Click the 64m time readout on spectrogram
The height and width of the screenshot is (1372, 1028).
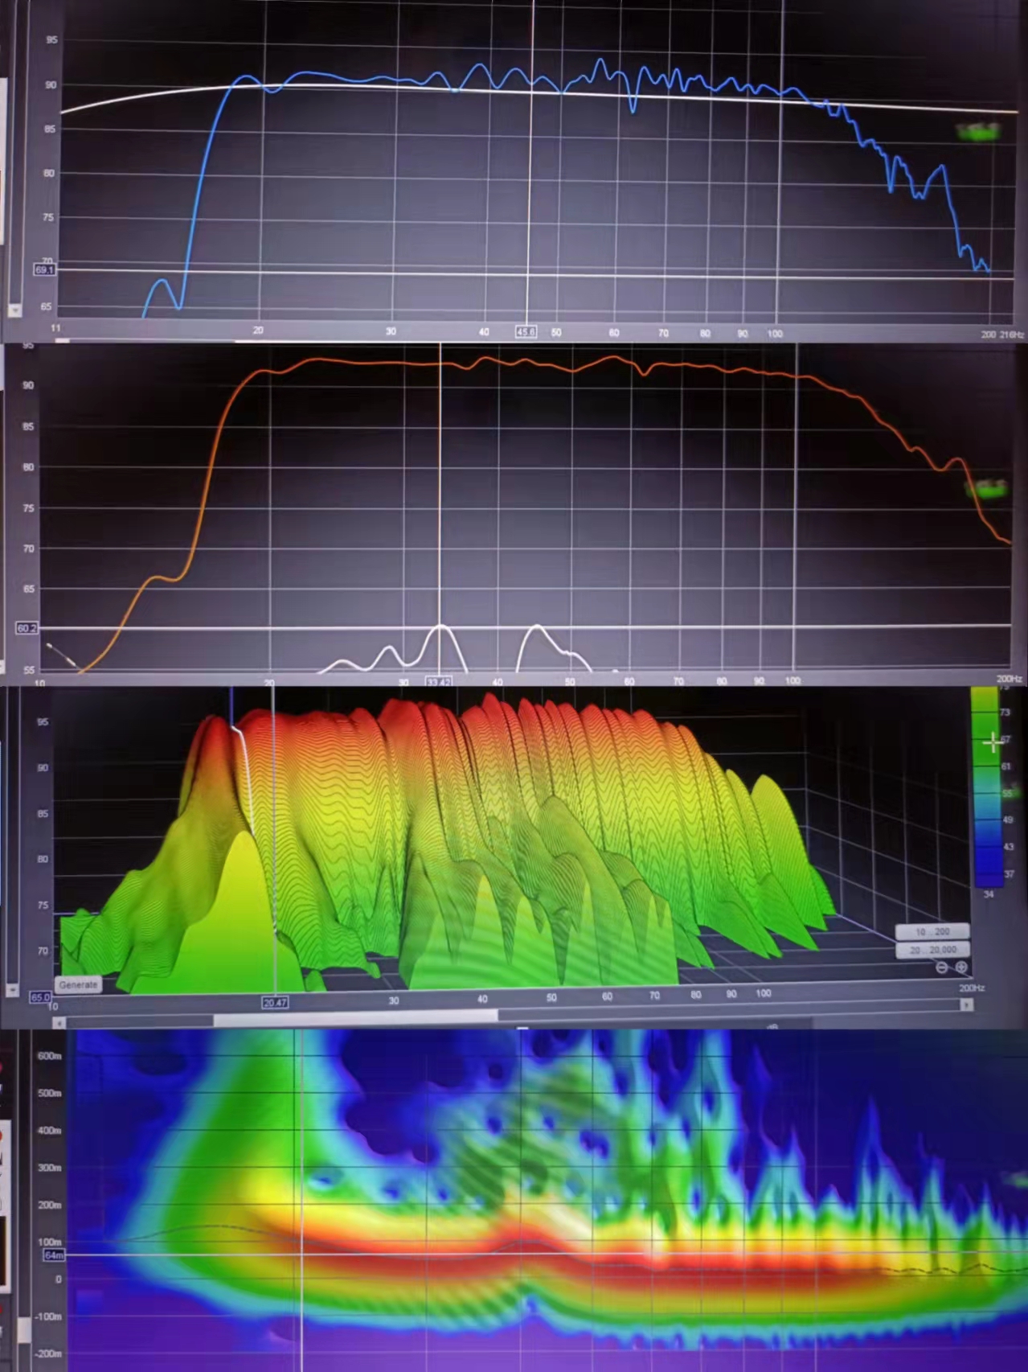(53, 1255)
